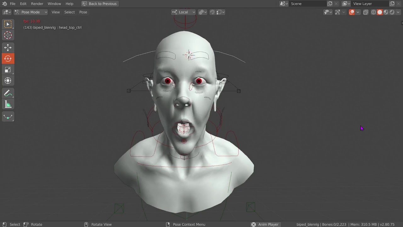
Task: Click the Anim Player cancel icon in status bar
Action: click(253, 224)
